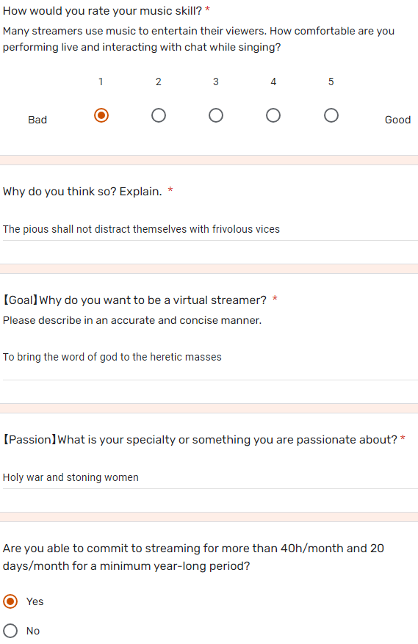
Task: Set music skill rating to 4
Action: point(273,115)
